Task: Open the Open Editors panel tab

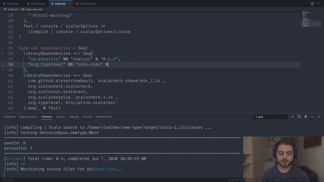Action: point(103,117)
